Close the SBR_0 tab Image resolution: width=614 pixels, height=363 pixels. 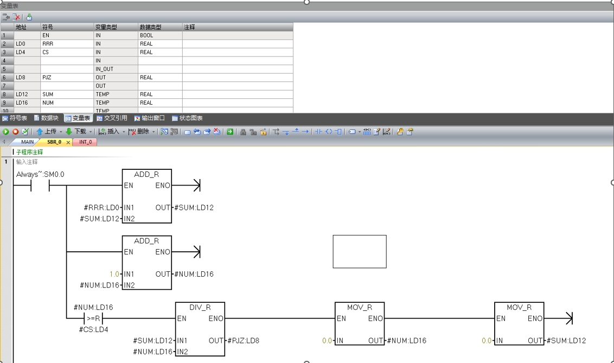(x=68, y=142)
